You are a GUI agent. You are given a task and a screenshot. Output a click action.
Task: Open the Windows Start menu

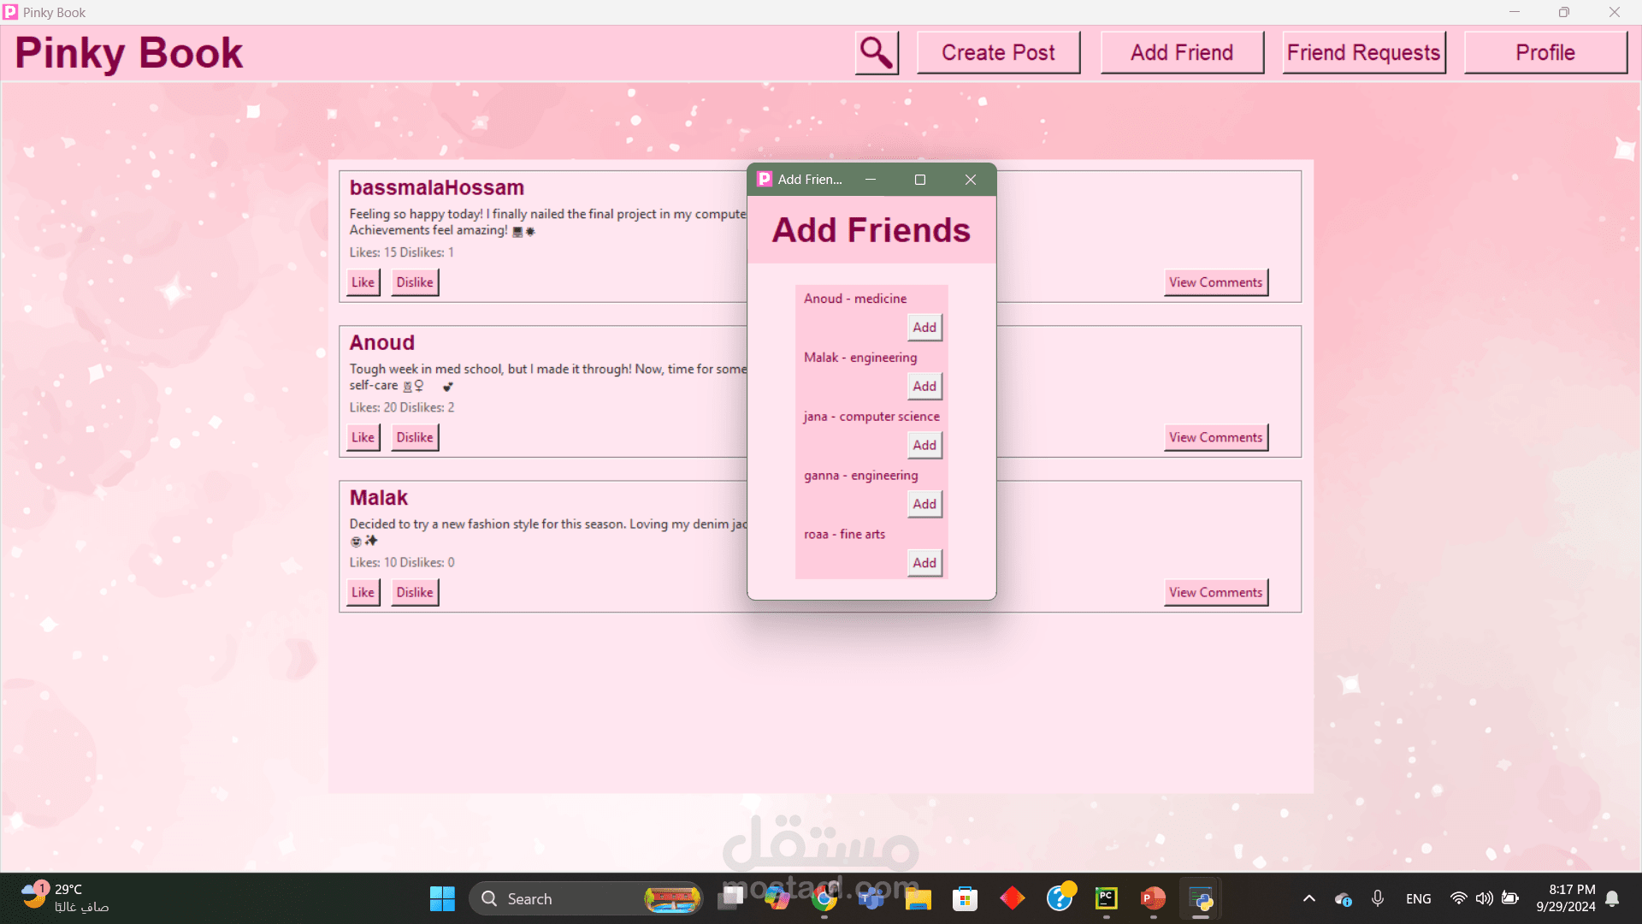point(442,898)
